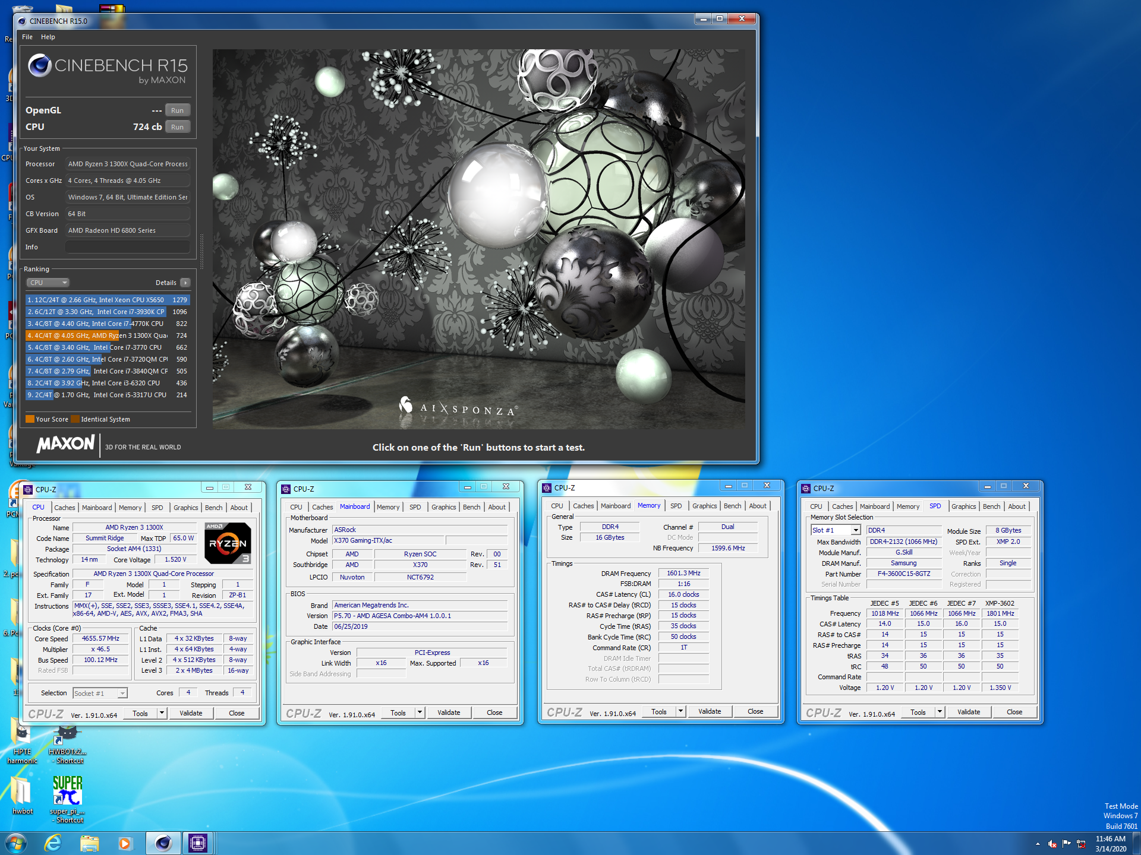Show hidden system tray icons
The image size is (1141, 855).
pos(1038,844)
